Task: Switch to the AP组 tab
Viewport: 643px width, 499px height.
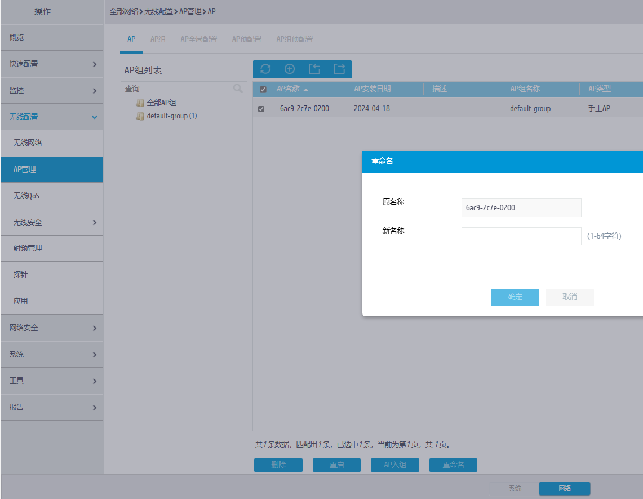Action: (158, 39)
